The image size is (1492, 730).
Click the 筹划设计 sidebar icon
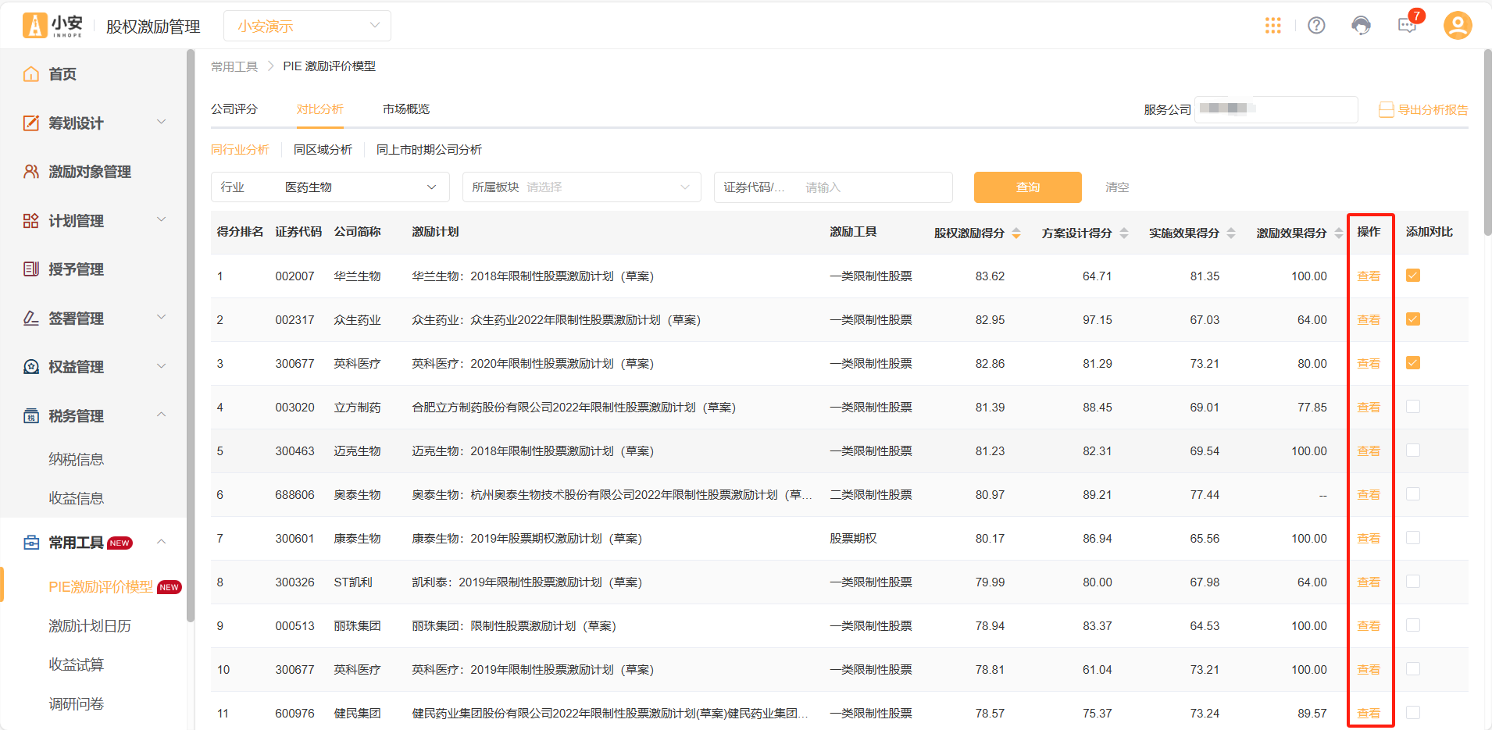click(31, 123)
